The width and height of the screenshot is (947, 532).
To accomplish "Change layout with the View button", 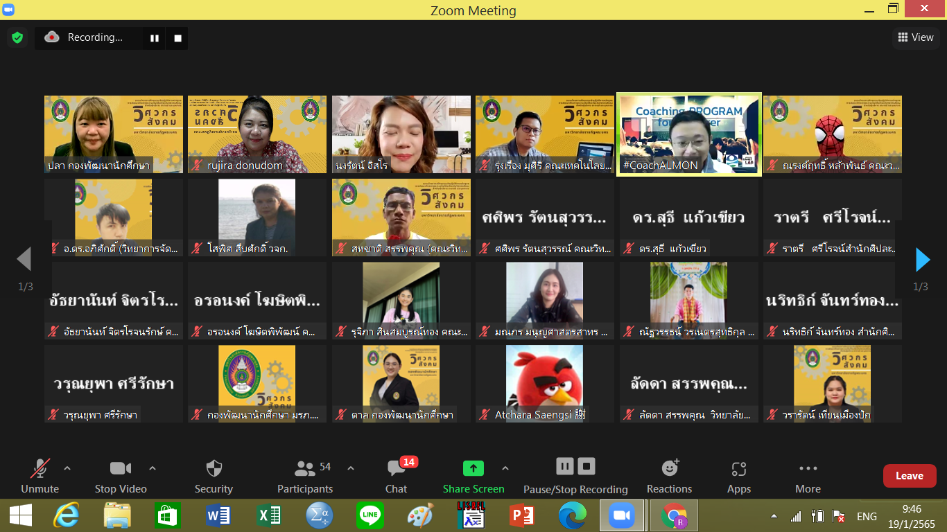I will click(x=916, y=37).
